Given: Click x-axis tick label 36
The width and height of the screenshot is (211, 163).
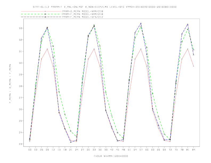Looking at the screenshot, I should tap(100, 150).
